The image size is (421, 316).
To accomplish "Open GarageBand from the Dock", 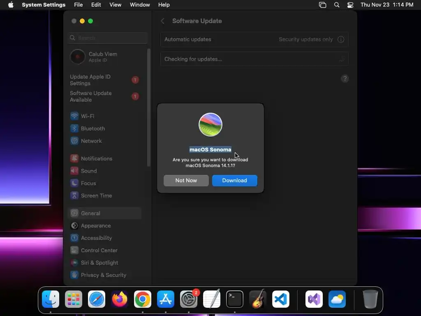I will click(258, 299).
